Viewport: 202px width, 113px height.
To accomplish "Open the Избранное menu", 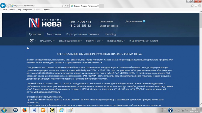I will 28,10.
